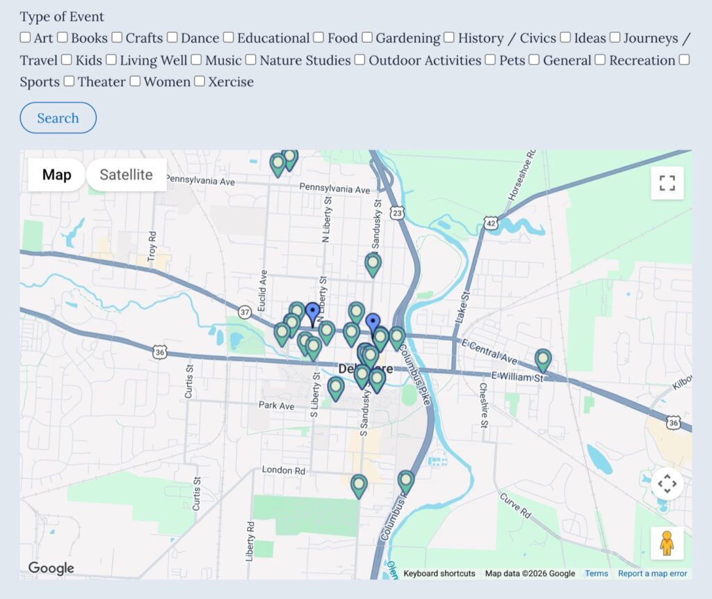Click 'E Central Ave' road label
Viewport: 712px width, 599px height.
pyautogui.click(x=489, y=352)
